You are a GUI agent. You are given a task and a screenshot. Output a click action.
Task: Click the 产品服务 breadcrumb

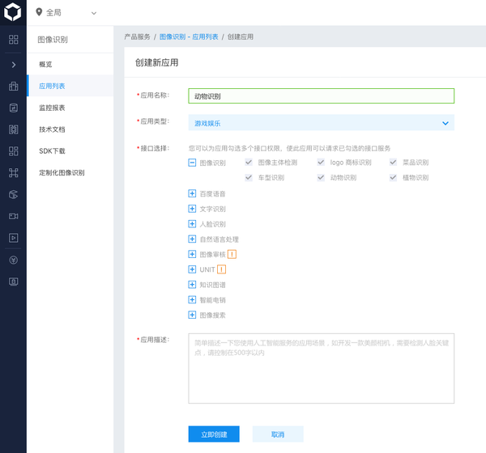(137, 37)
